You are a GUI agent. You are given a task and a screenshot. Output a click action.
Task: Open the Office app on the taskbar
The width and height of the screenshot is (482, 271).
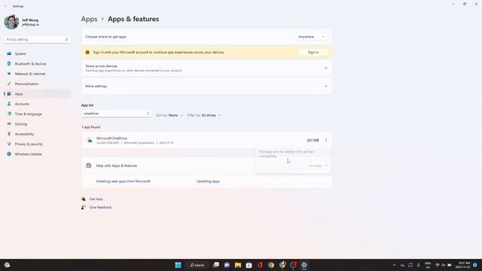click(260, 265)
